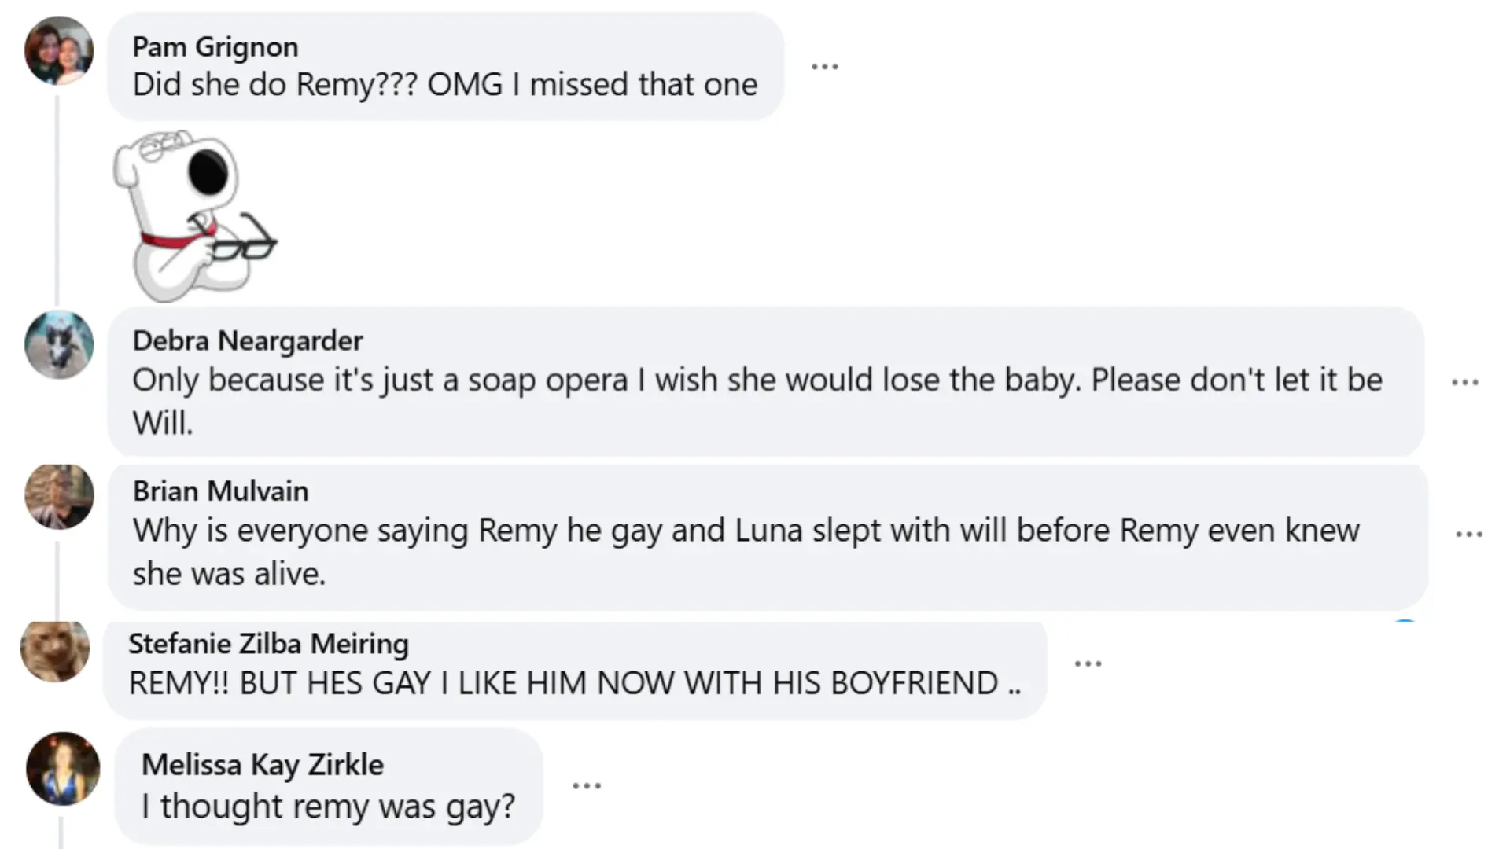Click Stefanie's 'REMY!! BUT HES GAY' comment text

[574, 684]
